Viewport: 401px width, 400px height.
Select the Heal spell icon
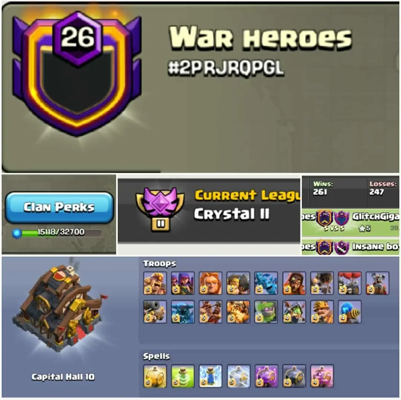pos(183,376)
